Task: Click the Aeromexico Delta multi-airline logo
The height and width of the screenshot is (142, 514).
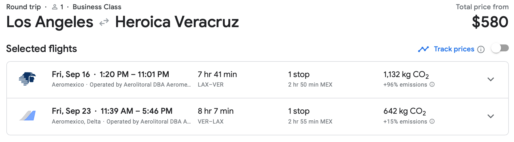Action: [x=27, y=116]
